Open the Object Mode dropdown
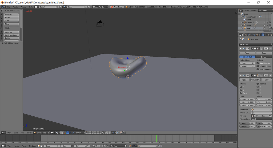273x148 pixels. coord(41,133)
